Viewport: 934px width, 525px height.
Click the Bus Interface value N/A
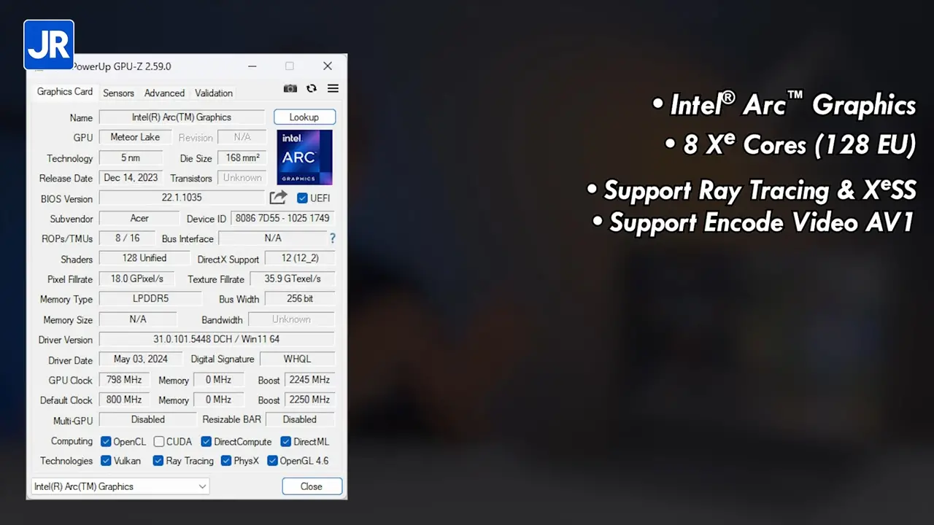(x=273, y=238)
